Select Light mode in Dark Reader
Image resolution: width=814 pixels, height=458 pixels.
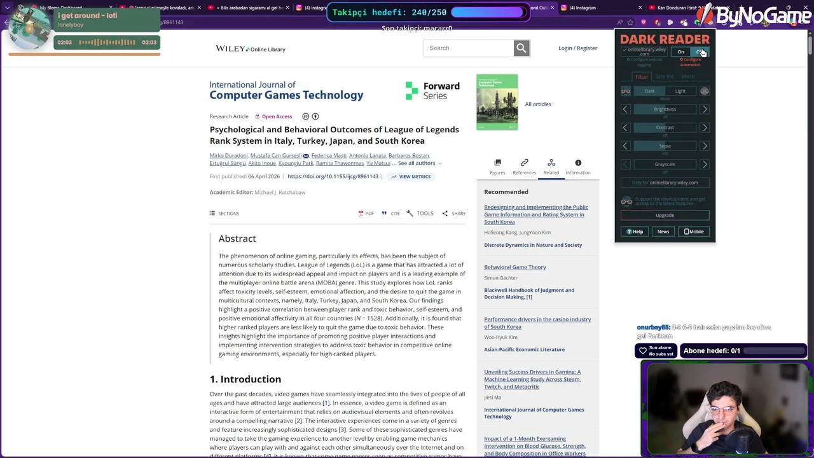pos(680,91)
